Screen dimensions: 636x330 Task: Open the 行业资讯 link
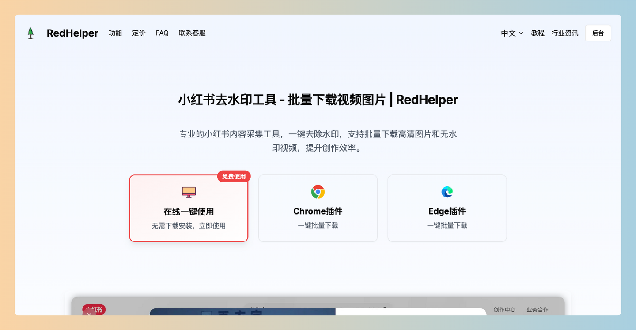pos(565,33)
